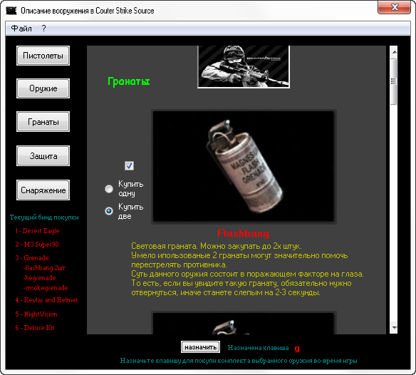Click the '1 - Desert Eagle' bind entry
The height and width of the screenshot is (375, 416).
pos(37,231)
